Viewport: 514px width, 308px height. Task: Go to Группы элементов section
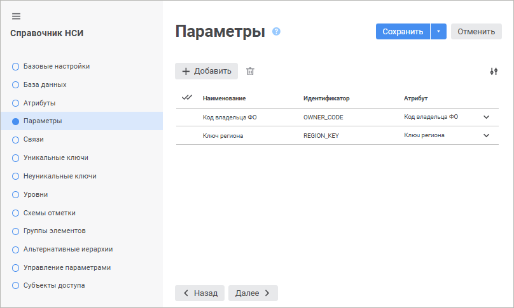click(x=55, y=231)
